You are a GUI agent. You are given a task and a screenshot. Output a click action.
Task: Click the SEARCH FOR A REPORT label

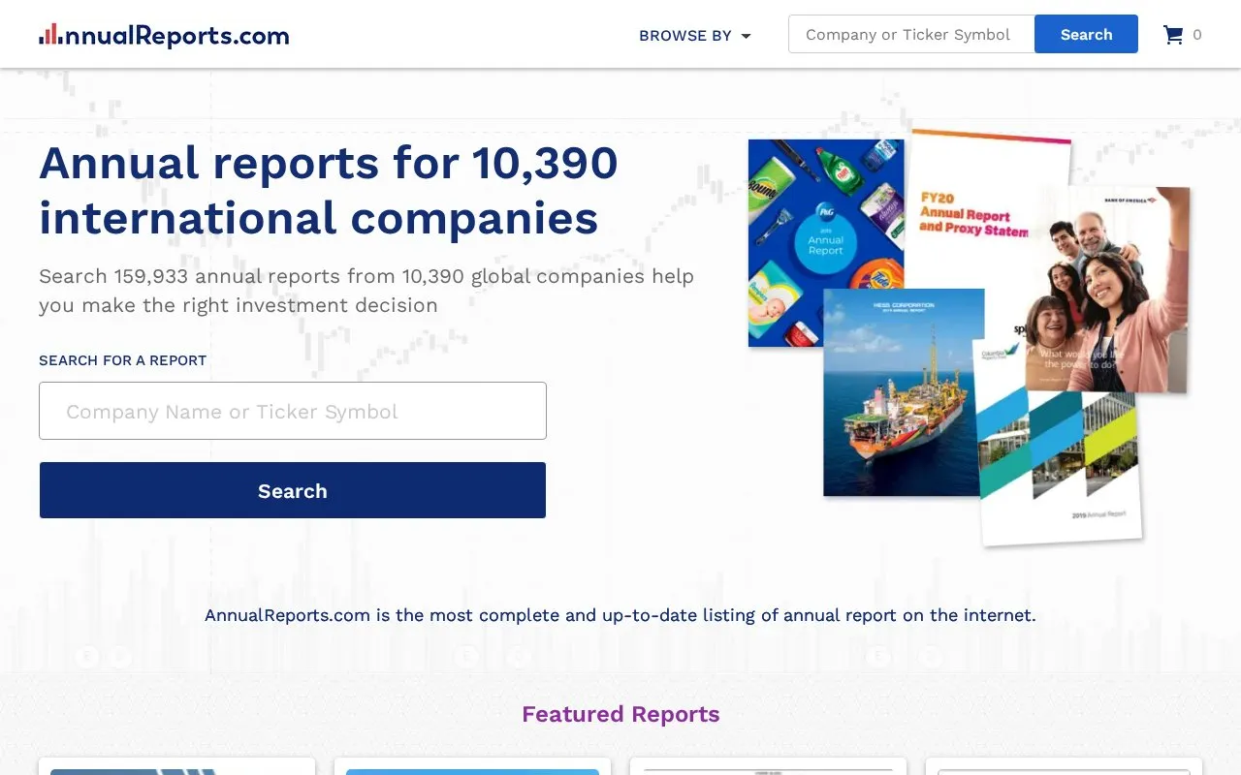[122, 360]
